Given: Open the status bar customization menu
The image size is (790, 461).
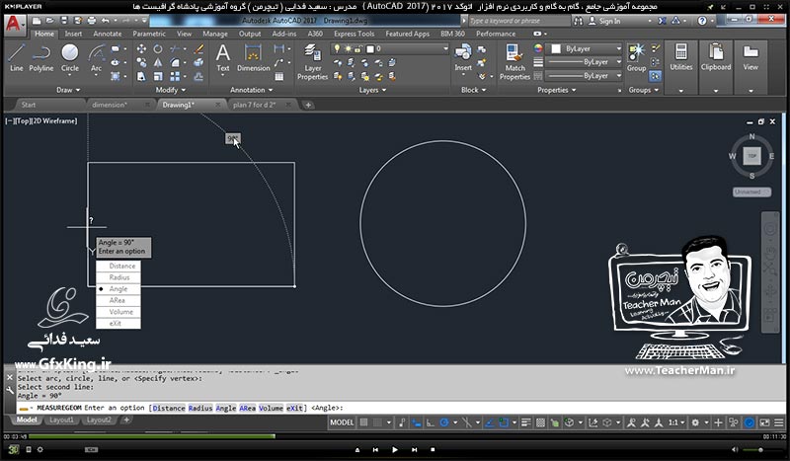Looking at the screenshot, I should [x=779, y=423].
